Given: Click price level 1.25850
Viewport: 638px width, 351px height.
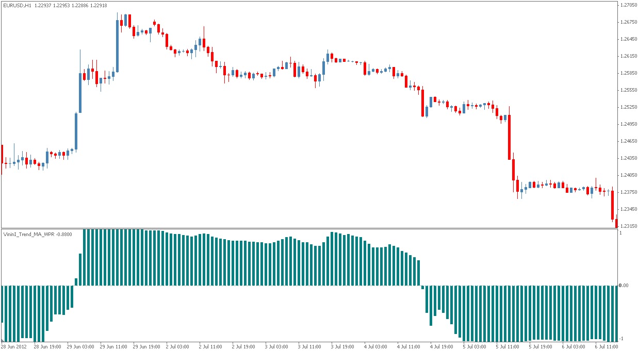Looking at the screenshot, I should pyautogui.click(x=628, y=73).
